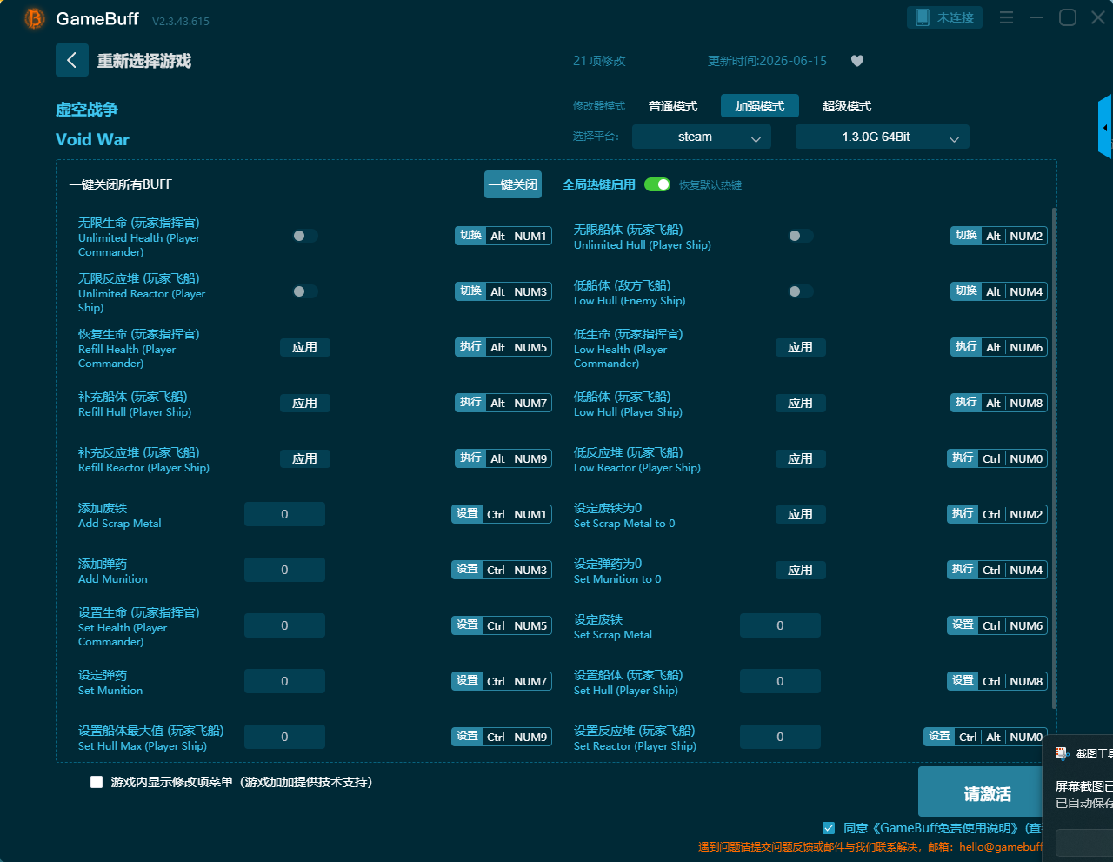Click the GameBuff logo icon
Viewport: 1113px width, 862px height.
pos(35,18)
